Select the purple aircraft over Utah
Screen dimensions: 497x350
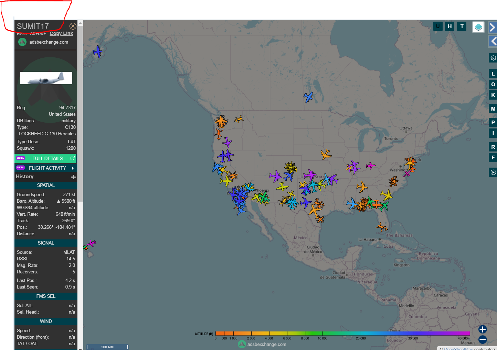click(x=275, y=176)
